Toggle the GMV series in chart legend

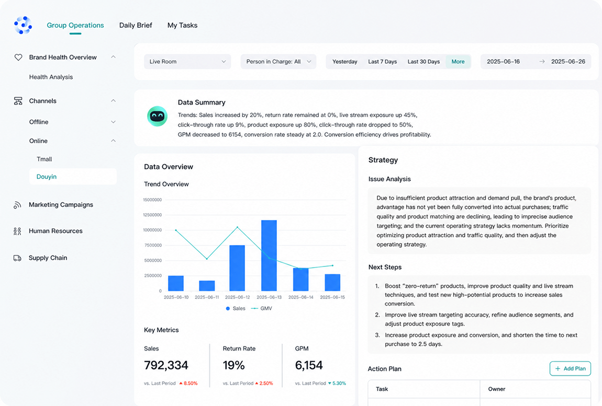click(261, 308)
